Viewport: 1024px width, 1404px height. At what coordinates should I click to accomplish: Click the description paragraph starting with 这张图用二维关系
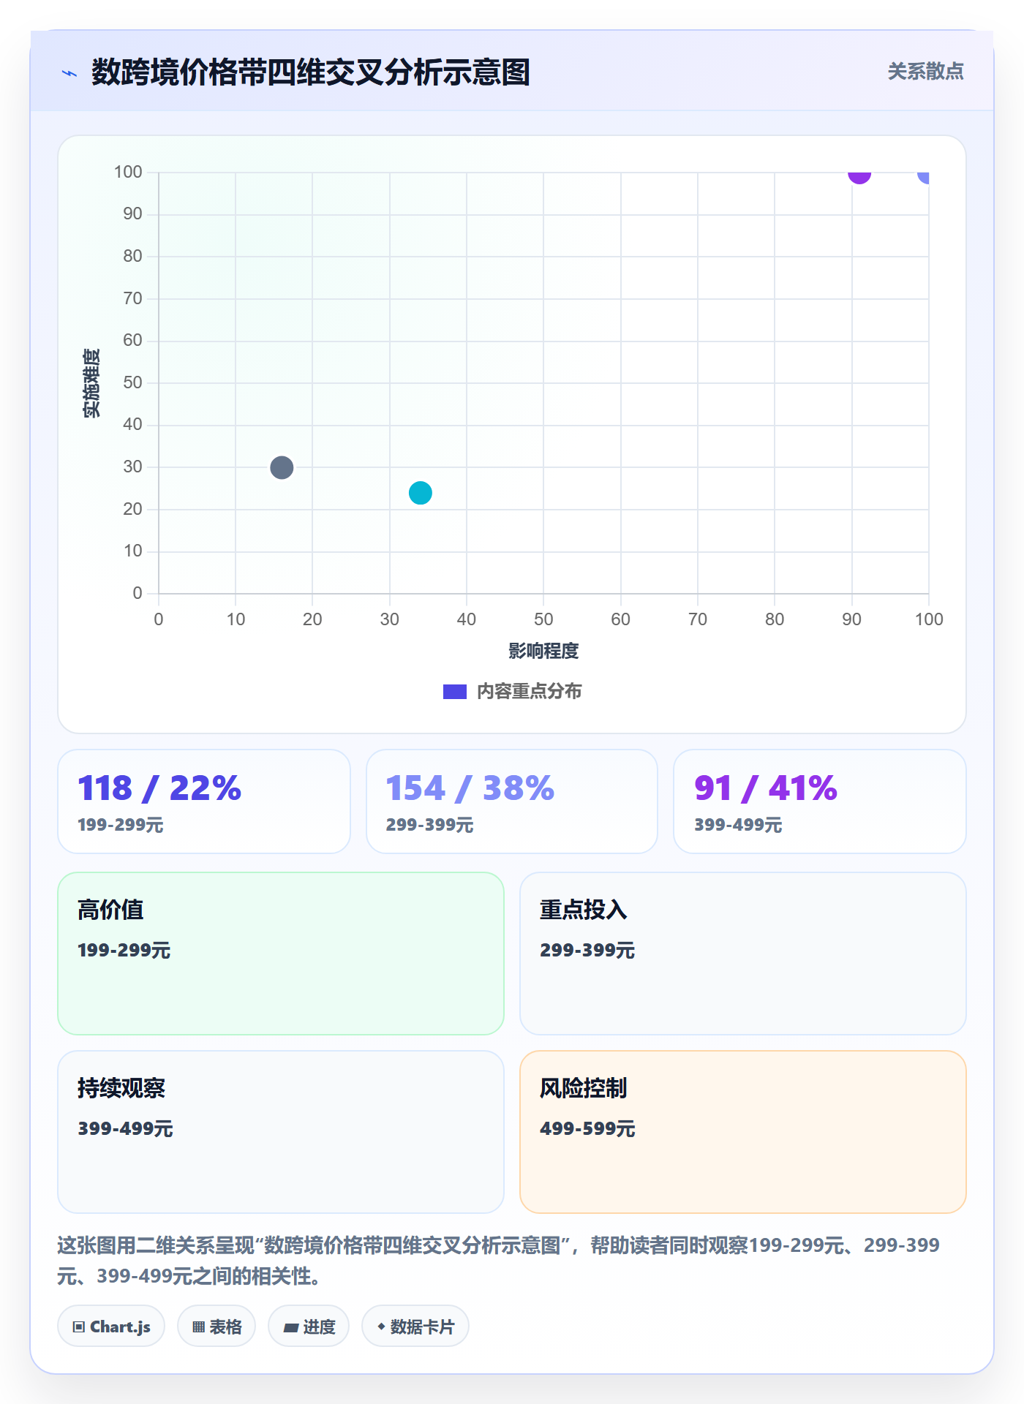click(499, 1260)
